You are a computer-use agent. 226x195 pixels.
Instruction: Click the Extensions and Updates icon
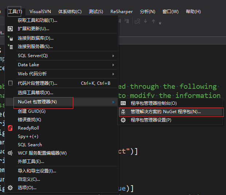[10, 29]
